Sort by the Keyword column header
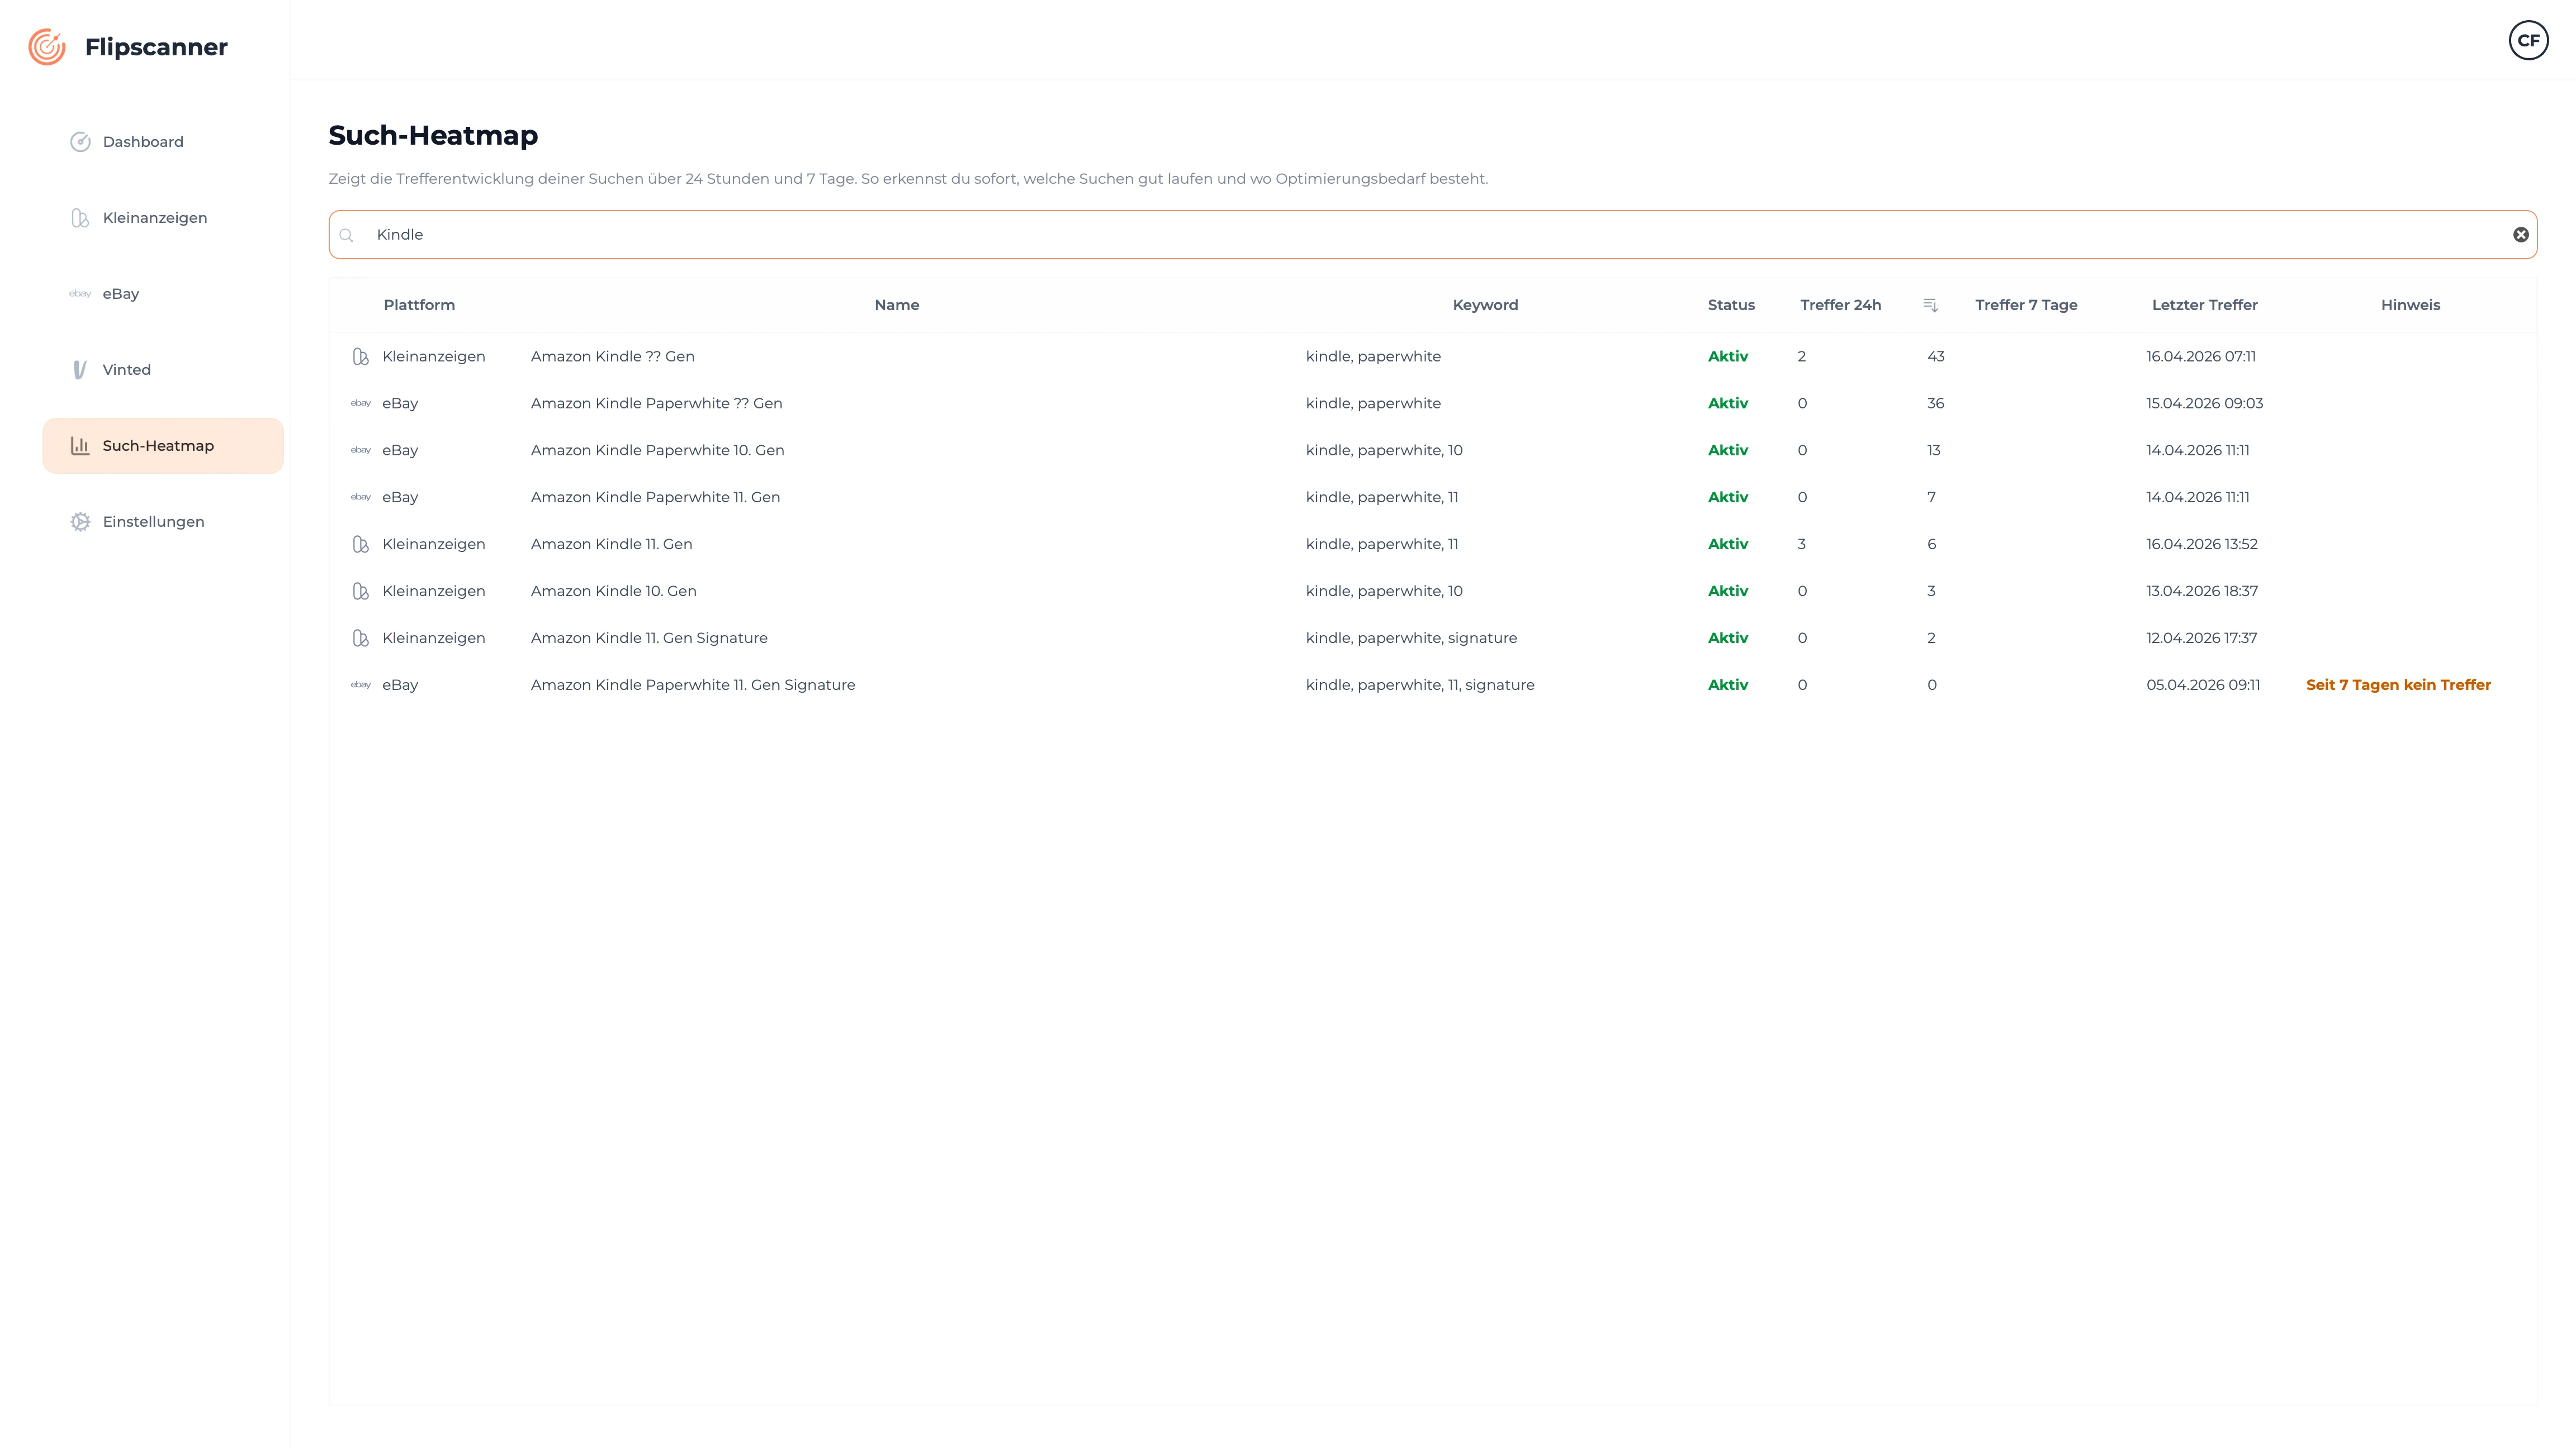This screenshot has width=2576, height=1448. 1485,305
